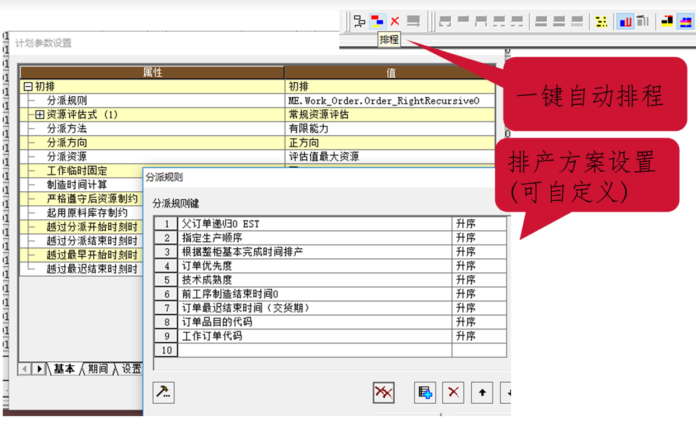Open the hammer expression editor button
The width and height of the screenshot is (696, 434).
(x=164, y=393)
